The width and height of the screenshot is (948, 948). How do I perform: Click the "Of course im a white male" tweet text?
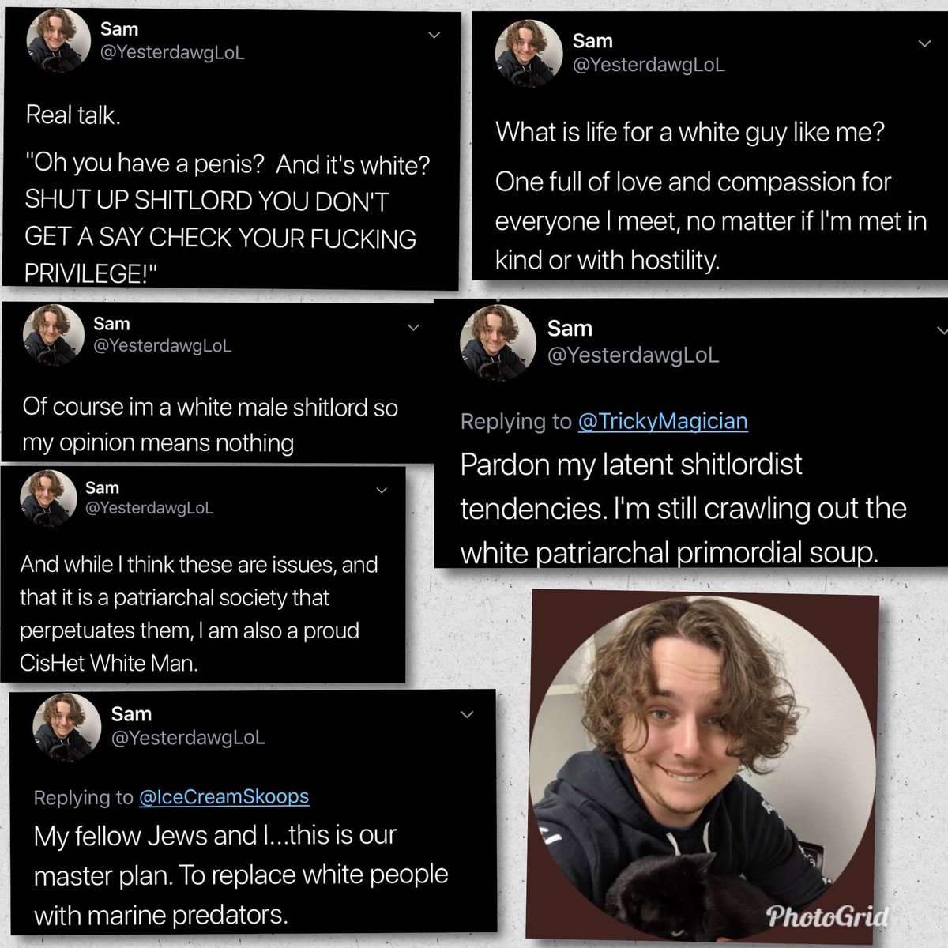click(x=210, y=425)
